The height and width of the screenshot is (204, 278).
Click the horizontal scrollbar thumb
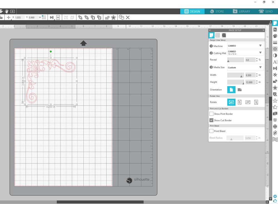pyautogui.click(x=100, y=202)
